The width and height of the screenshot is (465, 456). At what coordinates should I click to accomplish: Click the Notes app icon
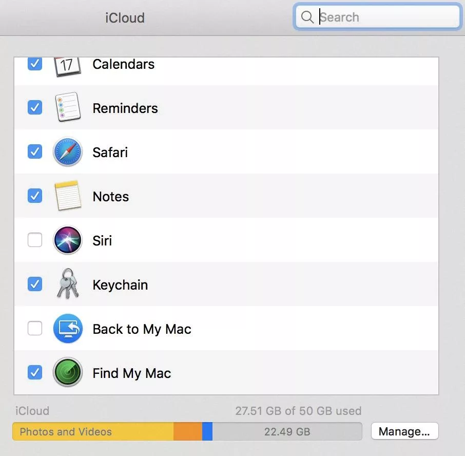pos(68,196)
